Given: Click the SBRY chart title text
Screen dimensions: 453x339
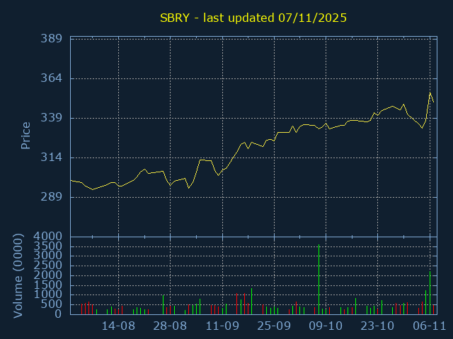Looking at the screenshot, I should 253,18.
